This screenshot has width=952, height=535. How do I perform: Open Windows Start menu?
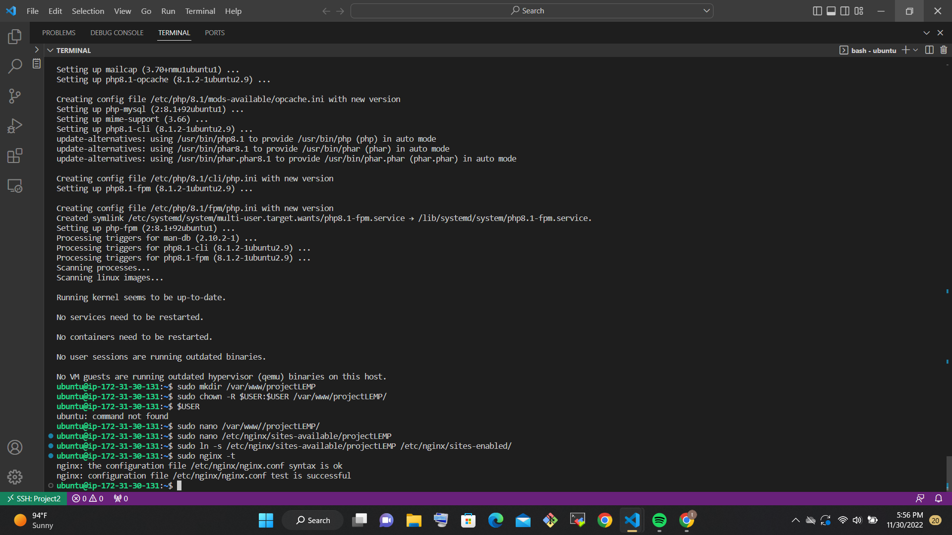[x=266, y=520]
